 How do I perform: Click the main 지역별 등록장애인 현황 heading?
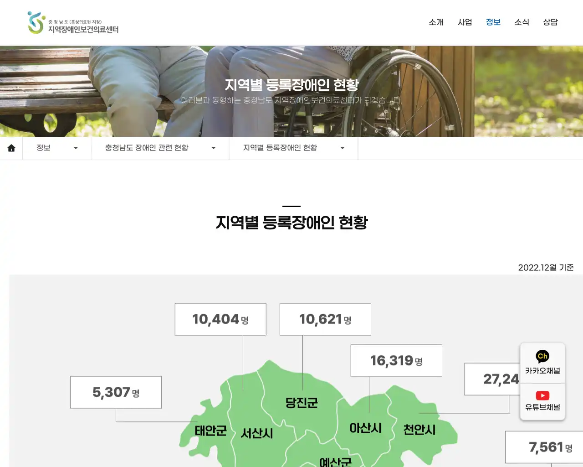tap(291, 223)
